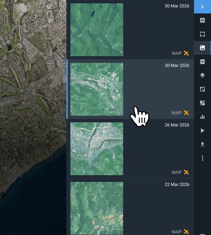Open the three-dot more options menu
This screenshot has height=235, width=211.
[x=202, y=158]
